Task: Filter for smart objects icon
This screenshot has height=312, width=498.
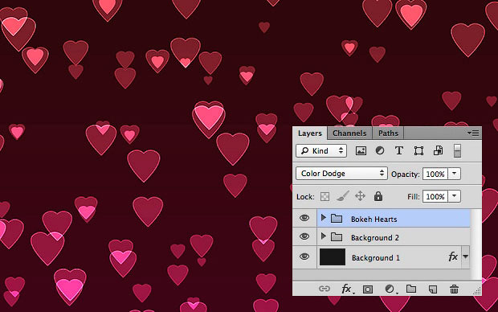Action: pos(439,150)
